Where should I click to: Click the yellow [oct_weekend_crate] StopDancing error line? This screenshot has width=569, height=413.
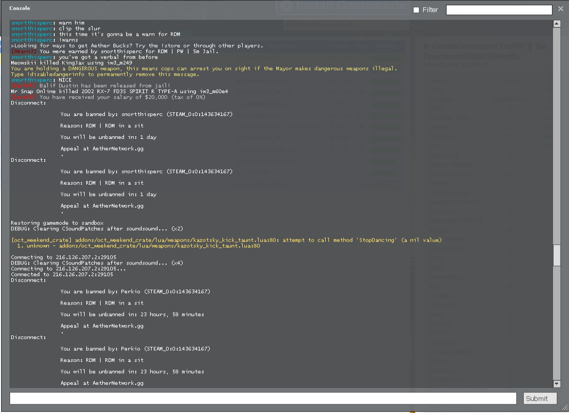[226, 240]
